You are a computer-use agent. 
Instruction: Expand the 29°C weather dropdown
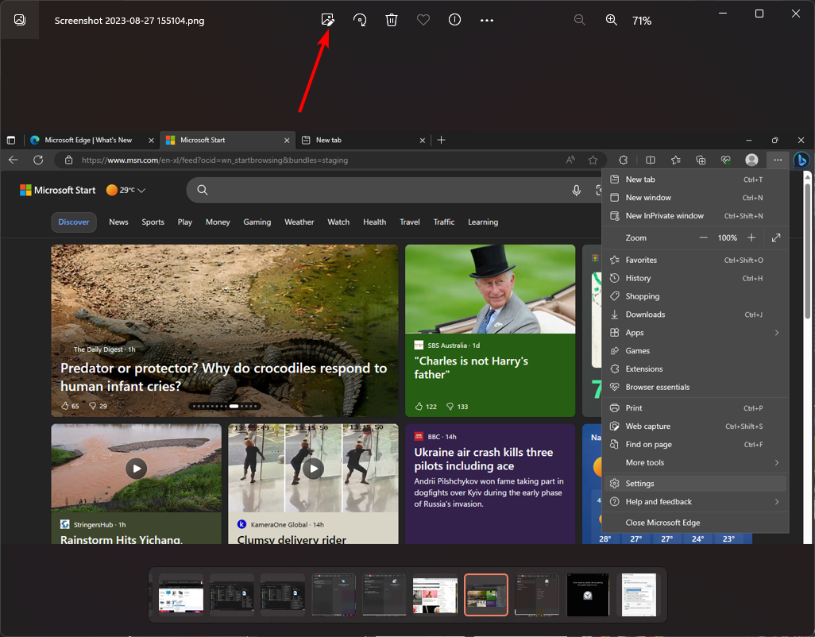click(x=141, y=191)
